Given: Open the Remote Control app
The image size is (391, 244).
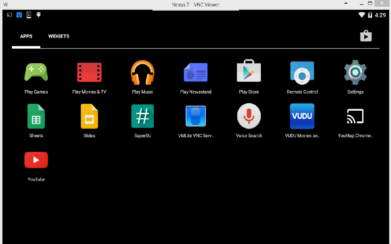Looking at the screenshot, I should pos(302,72).
